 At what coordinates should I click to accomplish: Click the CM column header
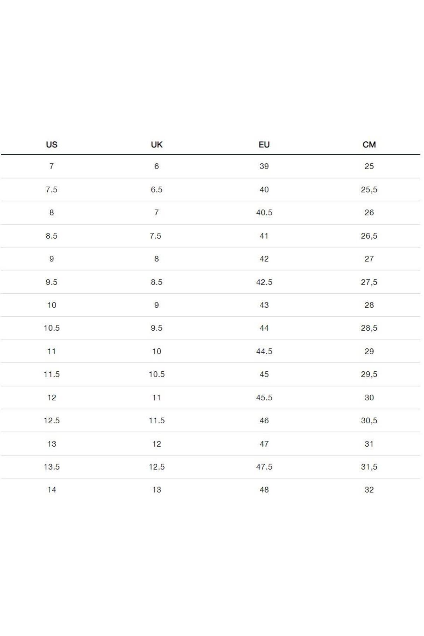[x=369, y=145]
